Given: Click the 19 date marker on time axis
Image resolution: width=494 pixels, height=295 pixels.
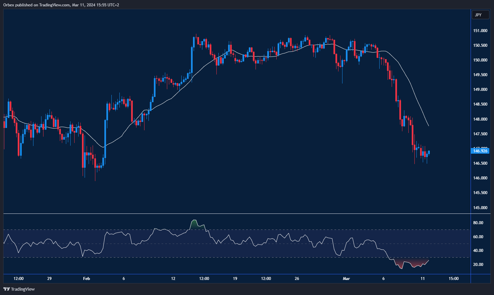Looking at the screenshot, I should [x=235, y=279].
